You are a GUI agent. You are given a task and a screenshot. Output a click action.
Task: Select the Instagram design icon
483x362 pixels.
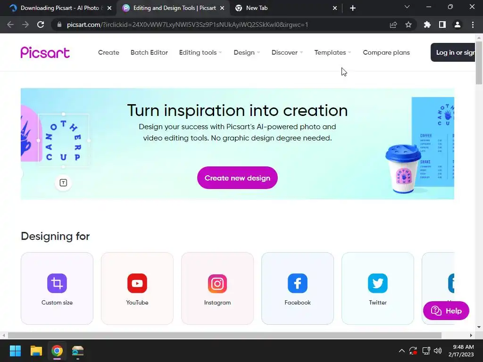(x=217, y=283)
